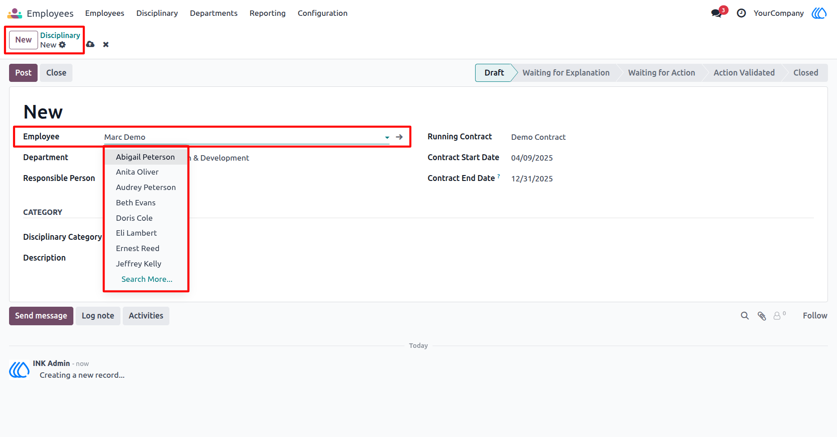Go back via Disciplinary breadcrumb

click(60, 35)
